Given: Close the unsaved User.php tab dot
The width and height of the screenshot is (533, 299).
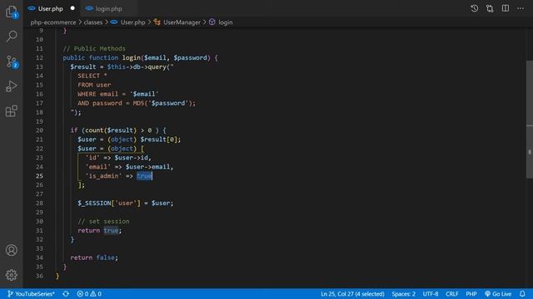Looking at the screenshot, I should coord(72,8).
